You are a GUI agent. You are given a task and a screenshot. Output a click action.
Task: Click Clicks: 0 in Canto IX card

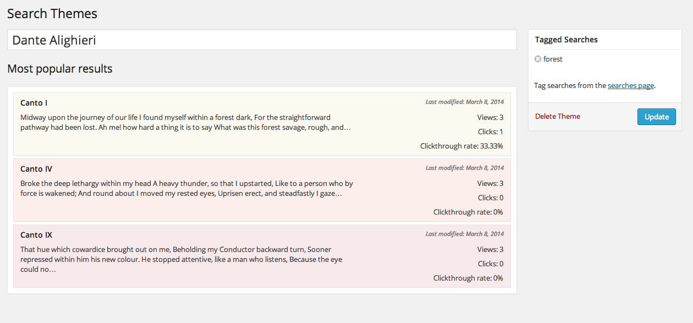tap(491, 264)
